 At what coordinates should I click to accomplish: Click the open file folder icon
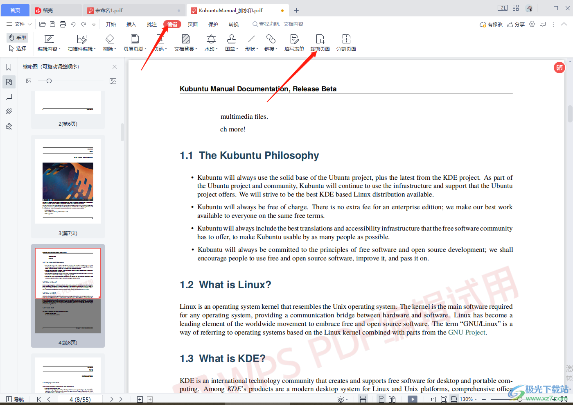coord(43,24)
